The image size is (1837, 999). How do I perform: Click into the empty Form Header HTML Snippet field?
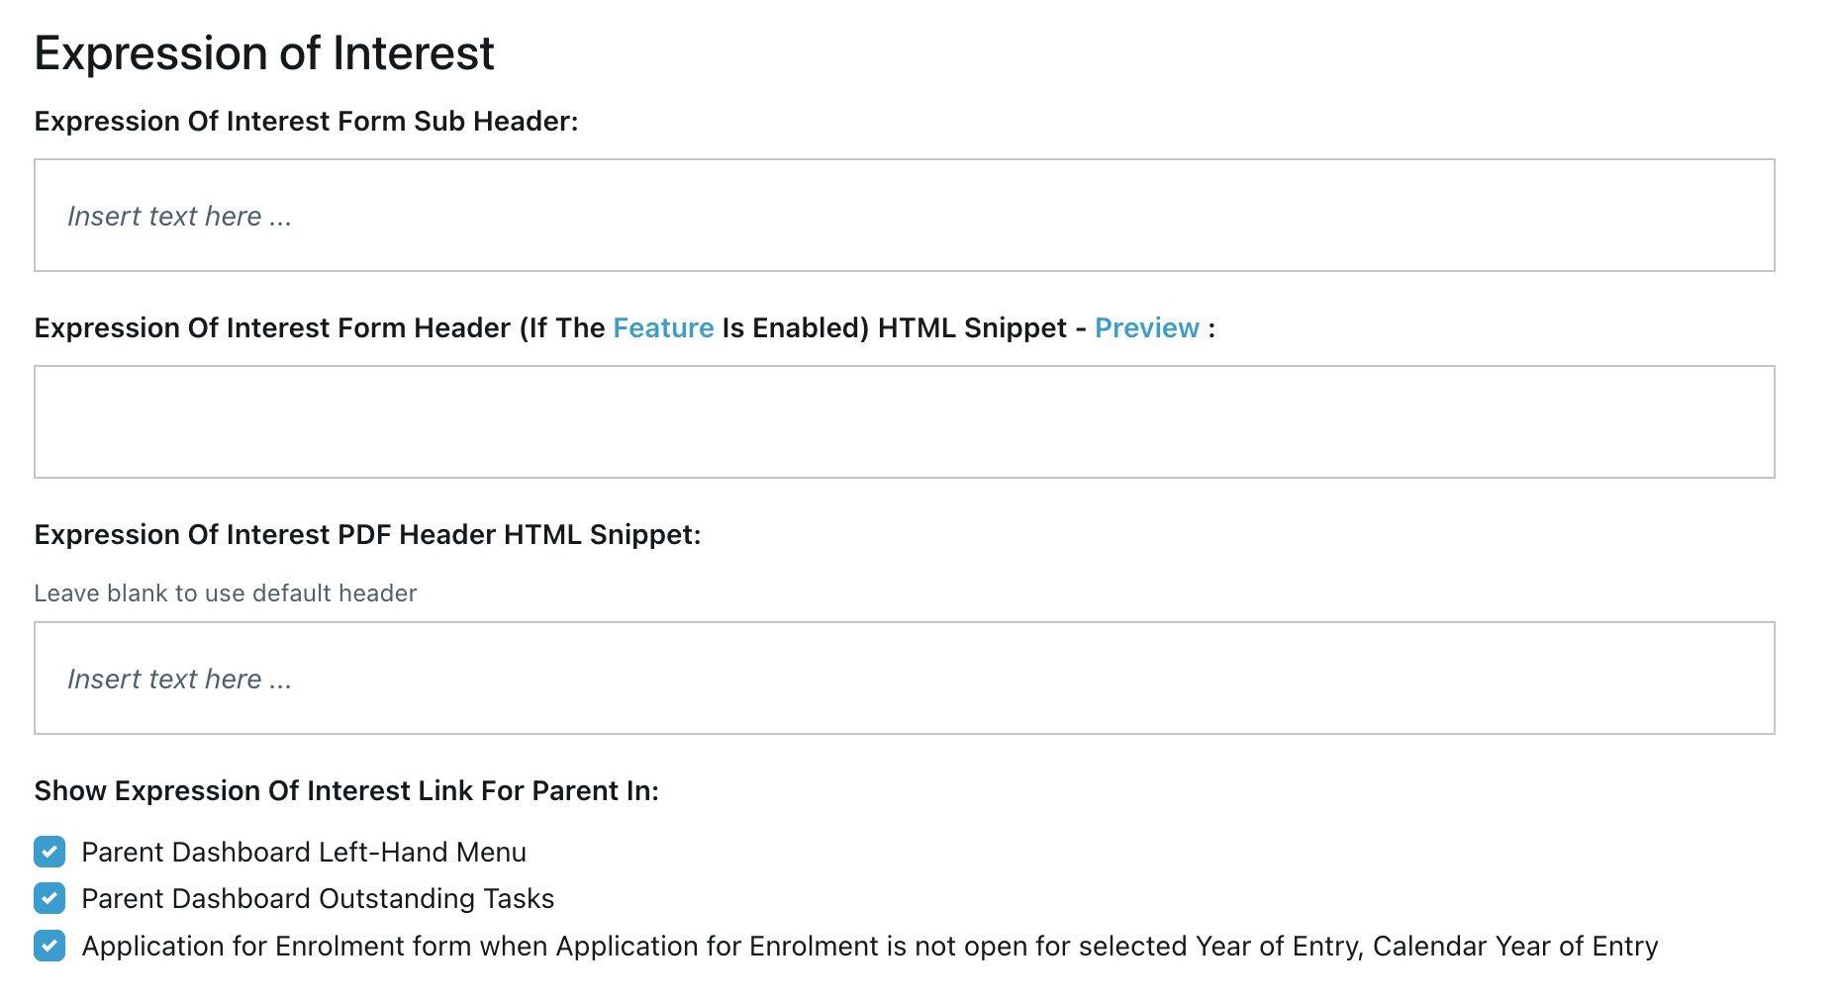pos(904,422)
